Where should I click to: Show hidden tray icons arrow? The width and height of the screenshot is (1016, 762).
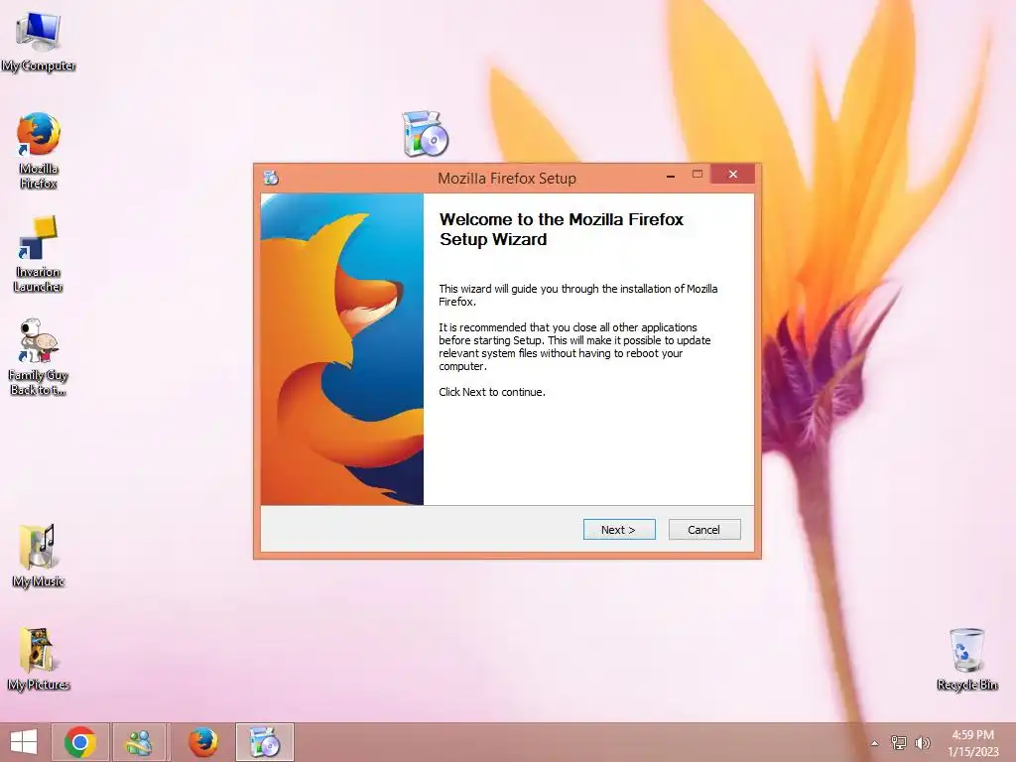tap(875, 743)
